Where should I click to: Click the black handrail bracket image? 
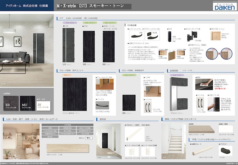click(226, 151)
